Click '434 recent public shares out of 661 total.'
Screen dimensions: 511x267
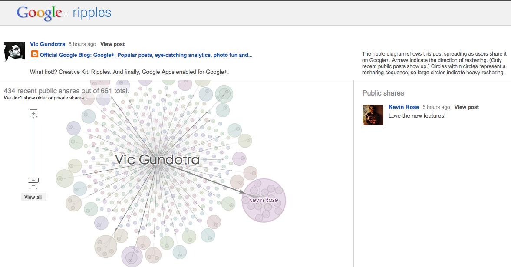coord(66,91)
